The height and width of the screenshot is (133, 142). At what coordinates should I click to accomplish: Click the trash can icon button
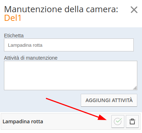click(x=132, y=121)
